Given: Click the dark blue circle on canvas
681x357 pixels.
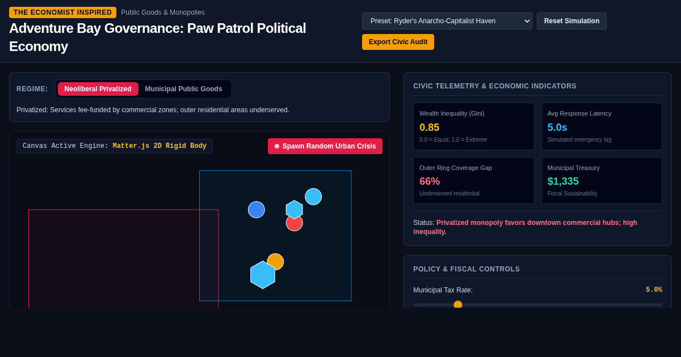Looking at the screenshot, I should click(257, 210).
